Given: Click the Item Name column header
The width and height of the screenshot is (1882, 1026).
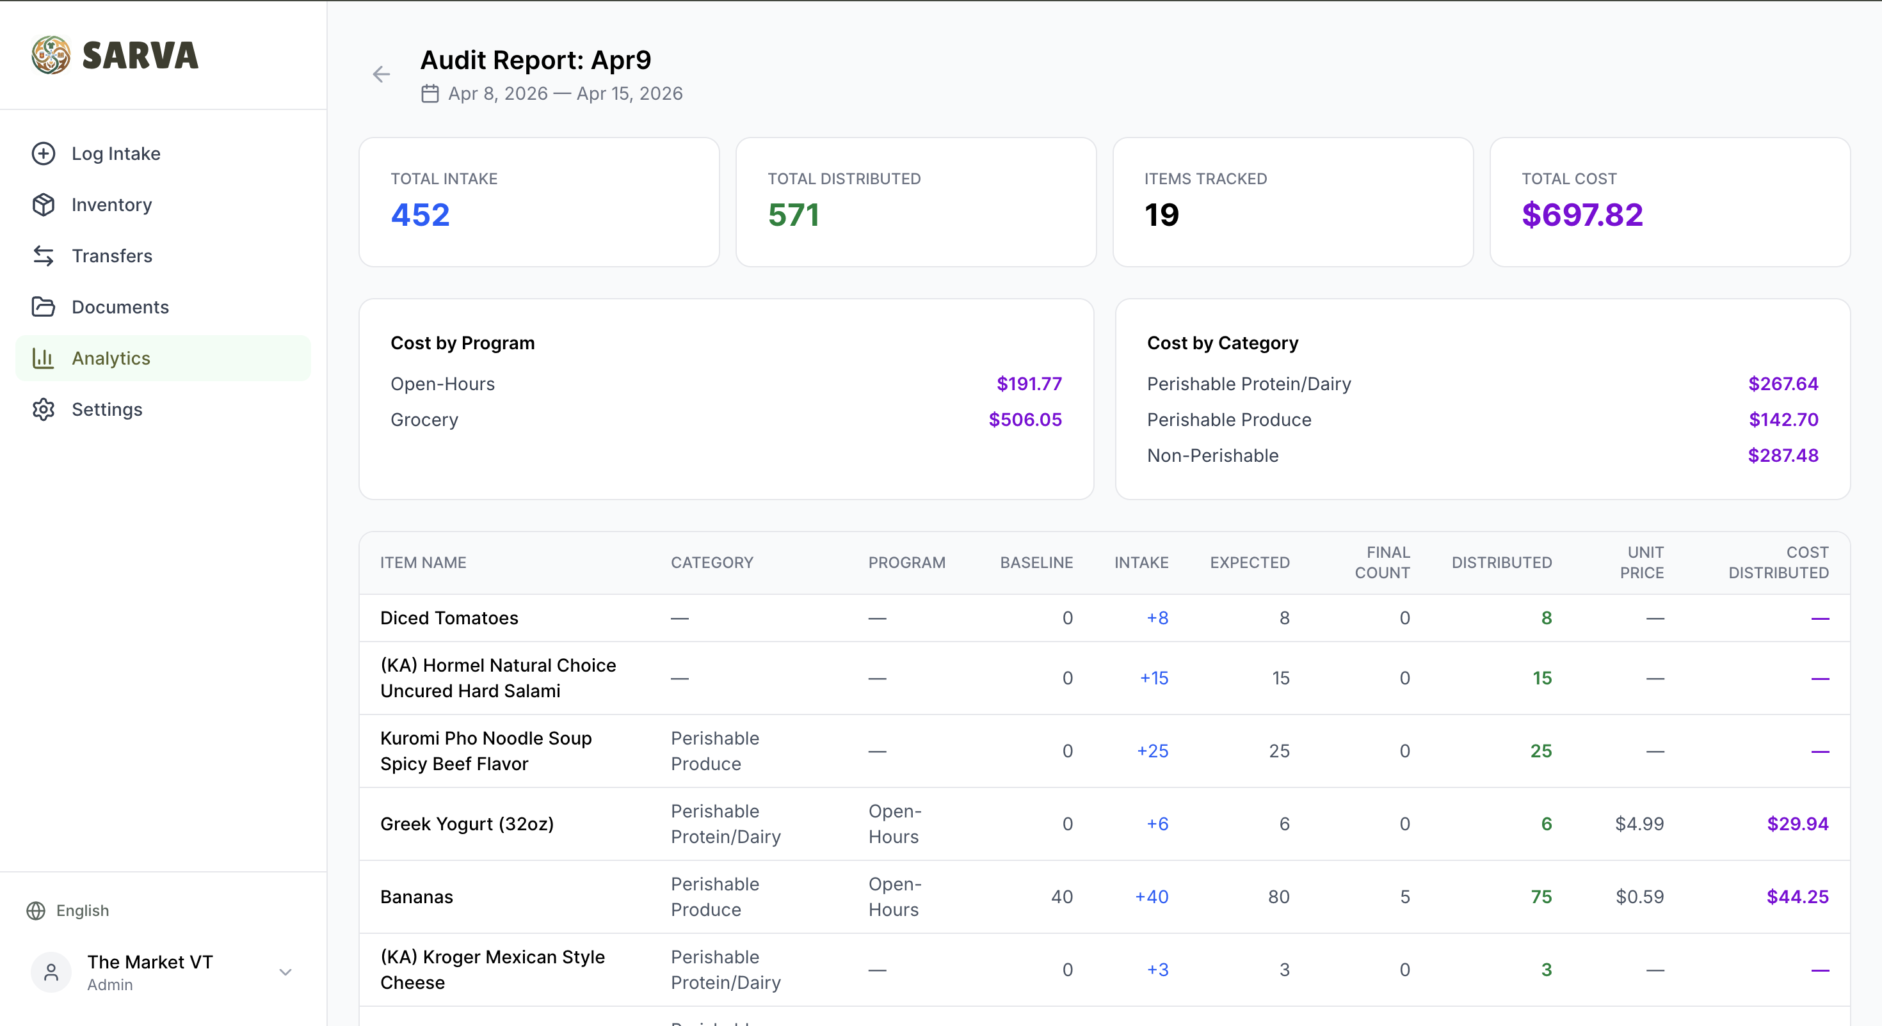Looking at the screenshot, I should 423,562.
